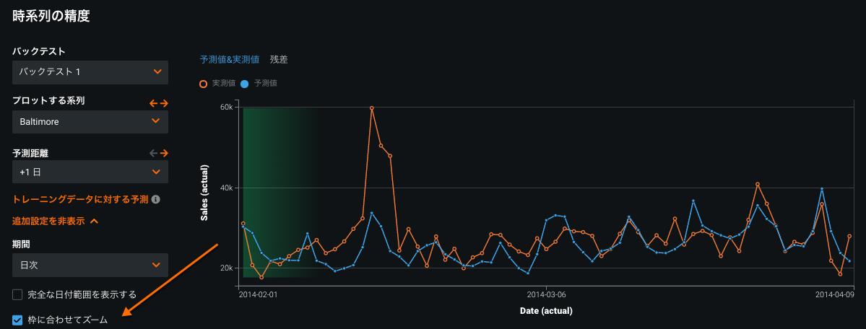The width and height of the screenshot is (866, 329).
Task: Uncheck the 枠に合わせてズーム checkbox
Action: tap(18, 320)
